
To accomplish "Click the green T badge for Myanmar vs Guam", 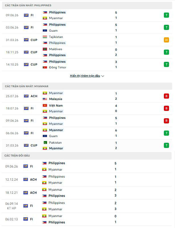I will (x=166, y=133).
